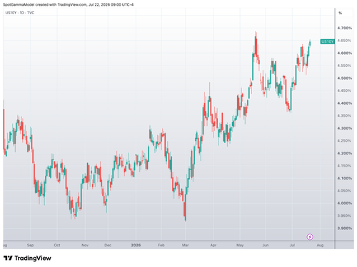This screenshot has width=357, height=267.
Task: Click the 4.200% price axis label
Action: pyautogui.click(x=344, y=153)
